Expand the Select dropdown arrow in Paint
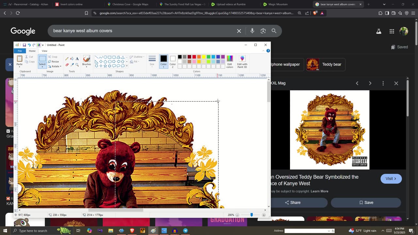This screenshot has height=235, width=418. (x=42, y=67)
